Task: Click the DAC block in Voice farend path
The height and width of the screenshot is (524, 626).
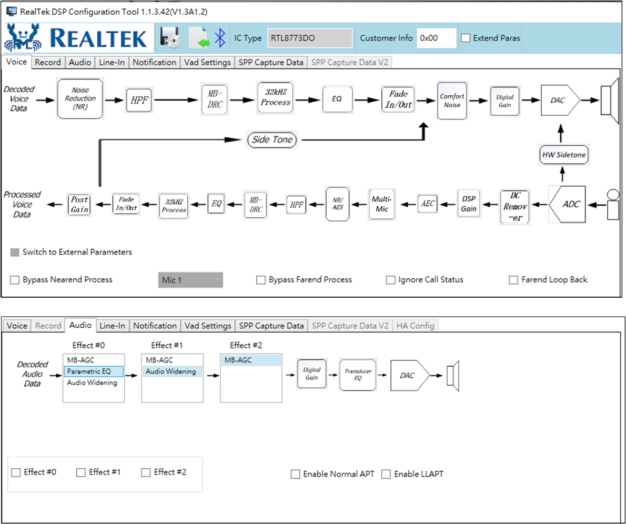Action: point(560,100)
